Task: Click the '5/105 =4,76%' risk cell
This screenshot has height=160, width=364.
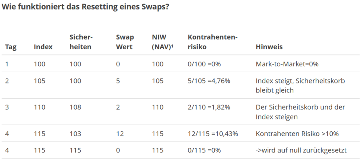Action: [209, 81]
